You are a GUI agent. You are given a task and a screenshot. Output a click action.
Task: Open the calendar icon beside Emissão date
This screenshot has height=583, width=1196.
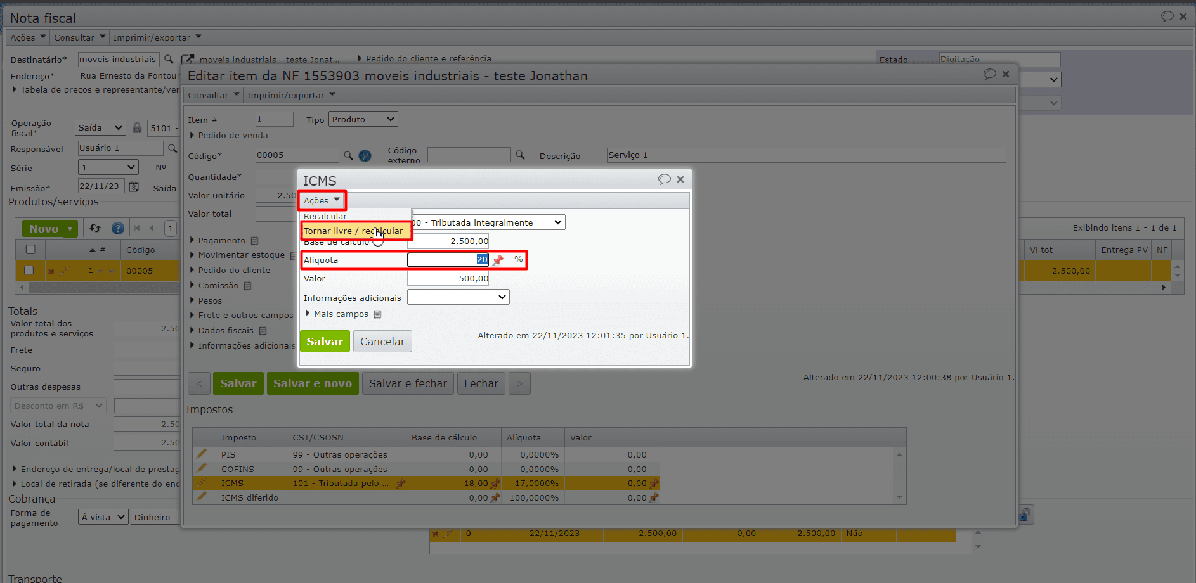pos(134,186)
